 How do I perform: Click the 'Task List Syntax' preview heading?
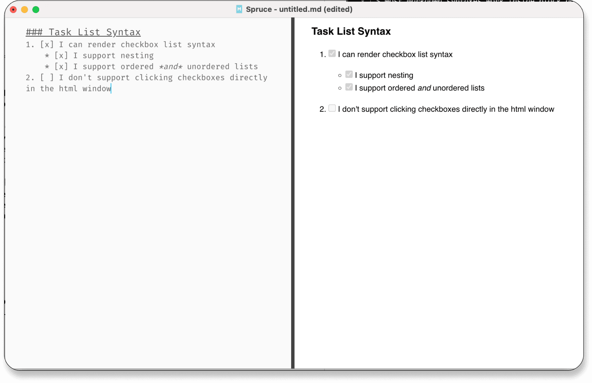tap(351, 31)
